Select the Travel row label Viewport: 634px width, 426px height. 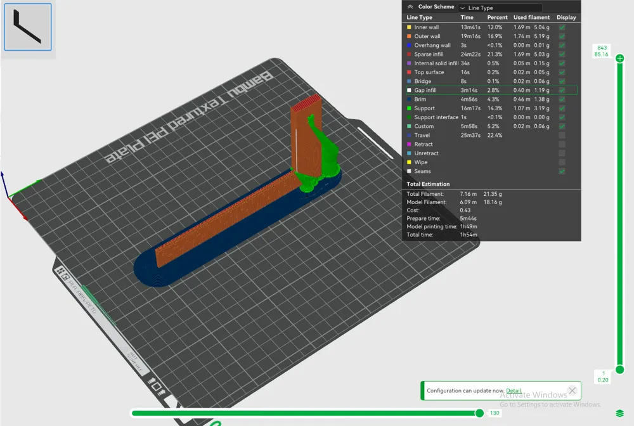422,136
